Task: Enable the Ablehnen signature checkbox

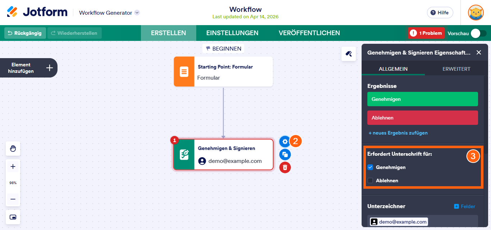Action: point(371,180)
